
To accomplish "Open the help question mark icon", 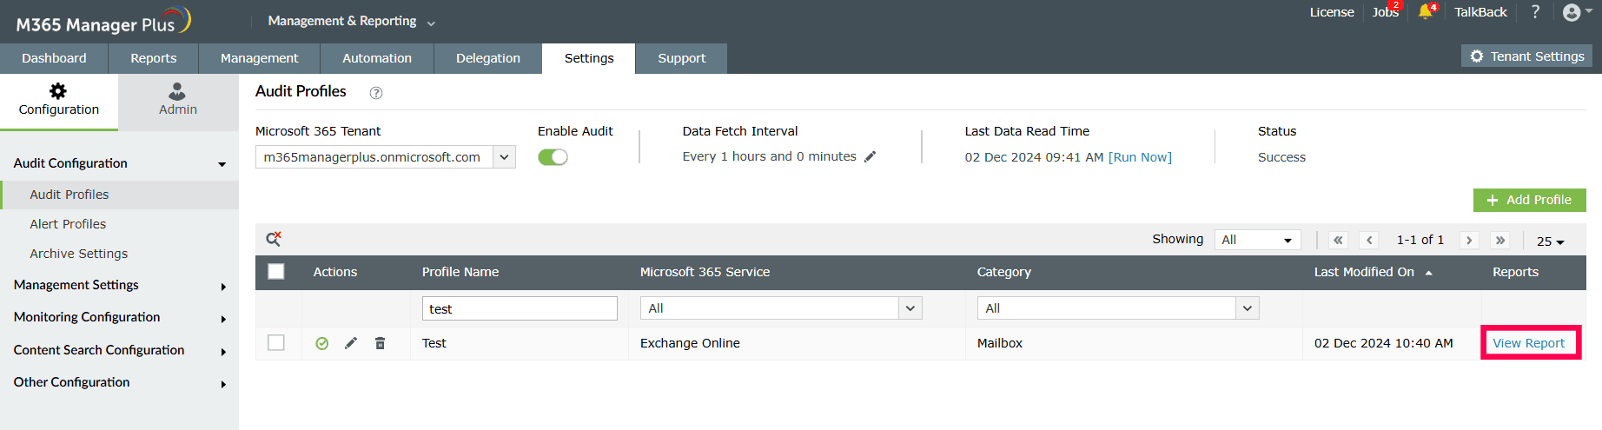I will pos(1535,12).
